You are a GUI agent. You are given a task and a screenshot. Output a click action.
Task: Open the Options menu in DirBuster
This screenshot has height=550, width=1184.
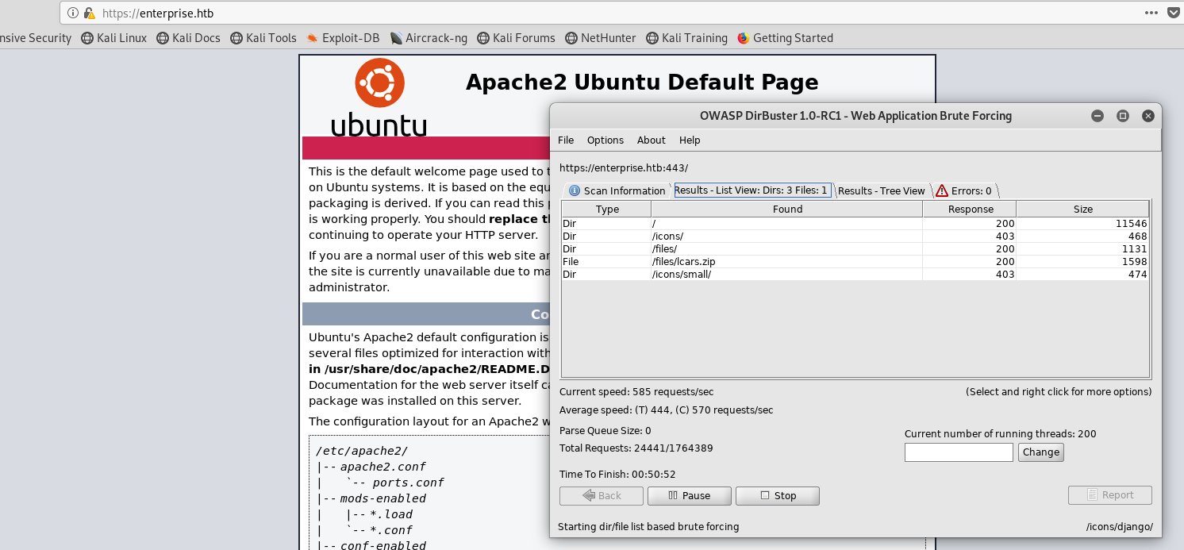pos(605,140)
